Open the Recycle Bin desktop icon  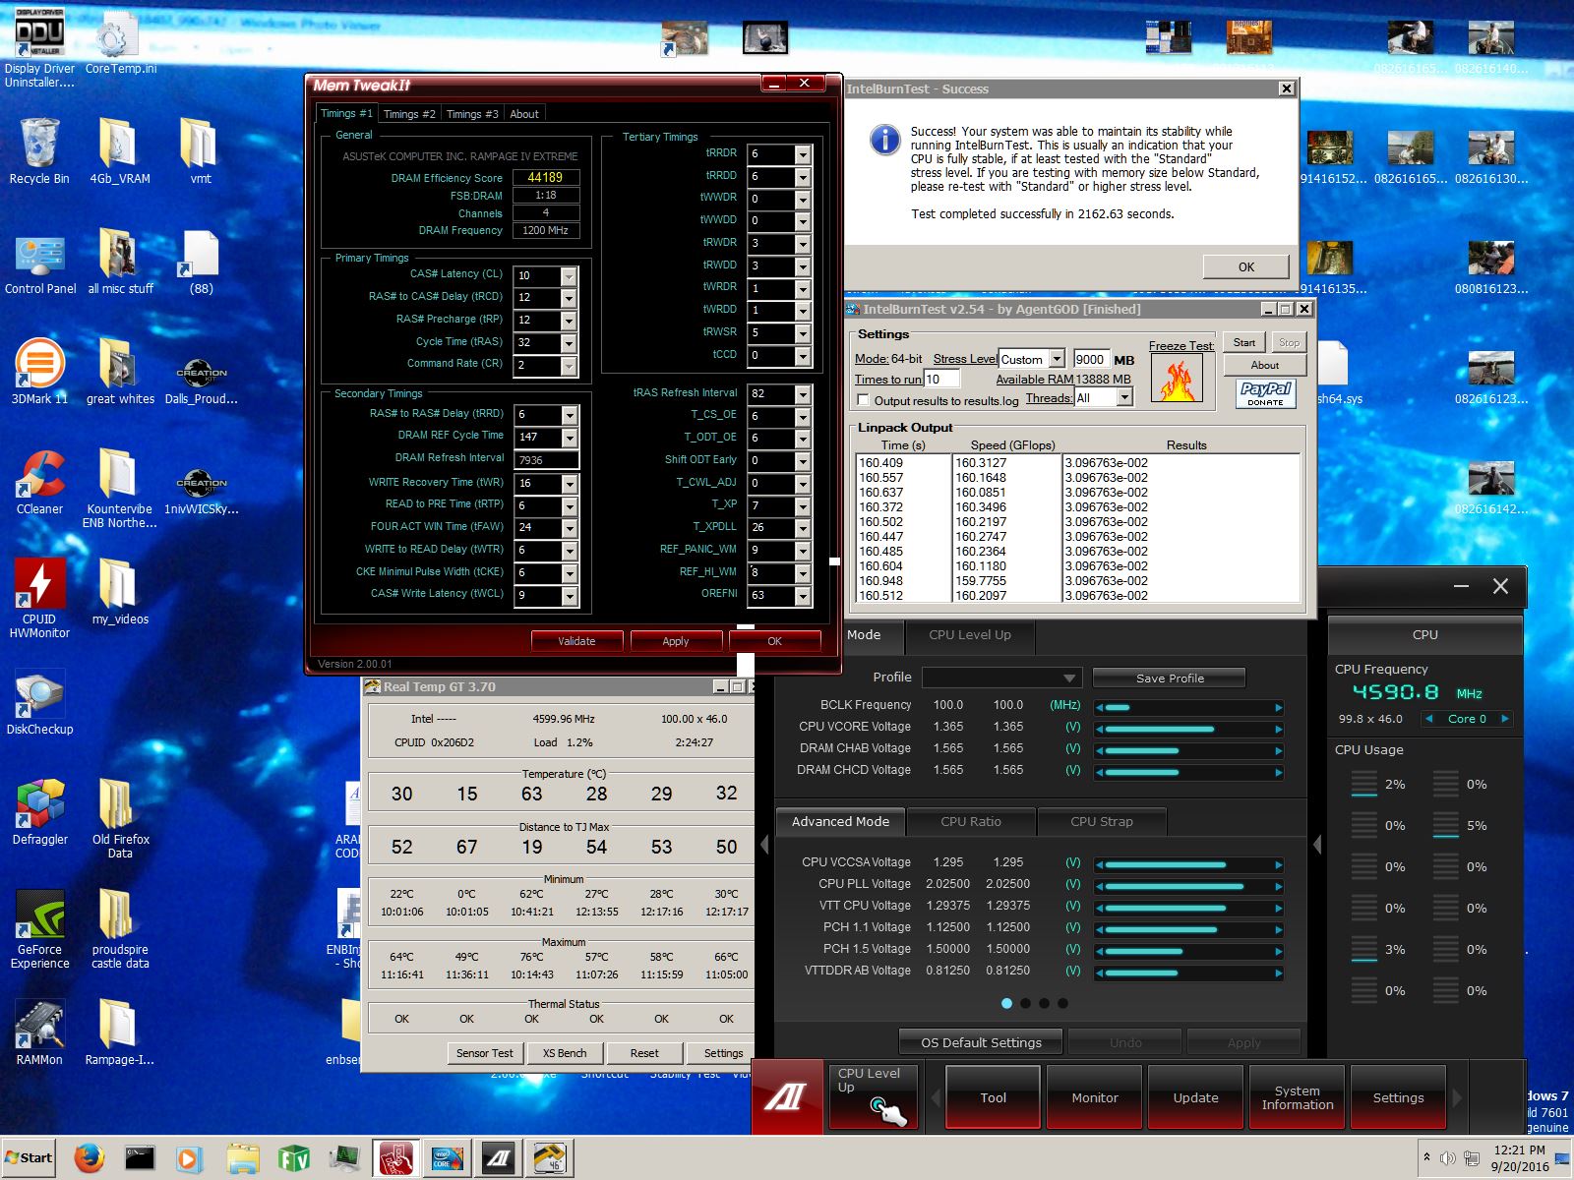pos(39,151)
